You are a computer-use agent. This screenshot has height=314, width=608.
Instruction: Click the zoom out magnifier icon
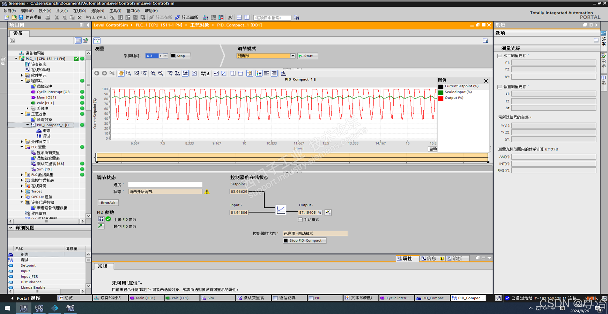tap(161, 73)
